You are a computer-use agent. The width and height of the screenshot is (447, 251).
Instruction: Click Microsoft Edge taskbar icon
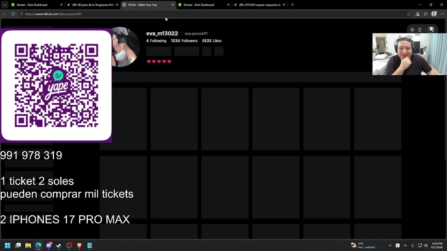click(x=38, y=245)
